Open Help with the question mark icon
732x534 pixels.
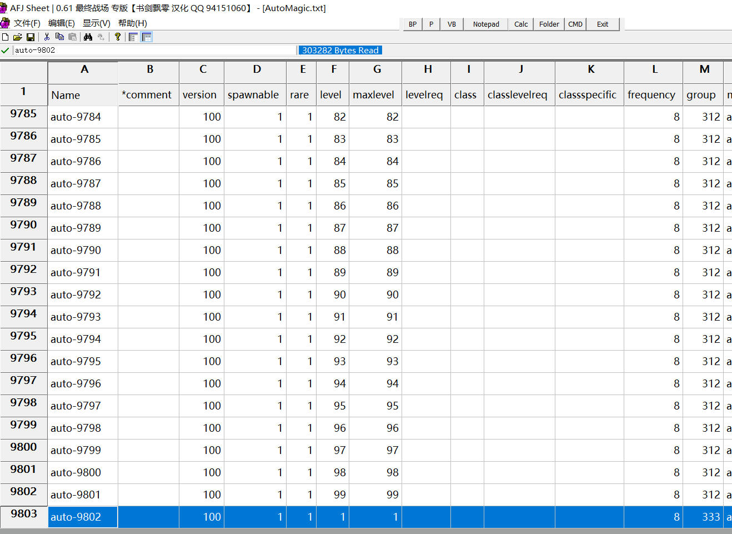118,37
